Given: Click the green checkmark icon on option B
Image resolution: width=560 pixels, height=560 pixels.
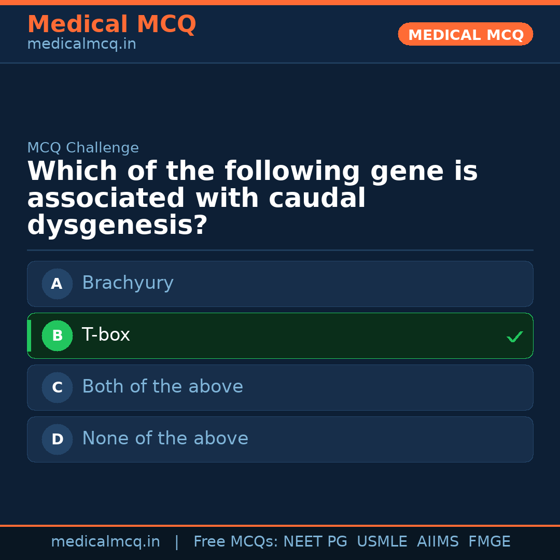Looking at the screenshot, I should [x=515, y=336].
